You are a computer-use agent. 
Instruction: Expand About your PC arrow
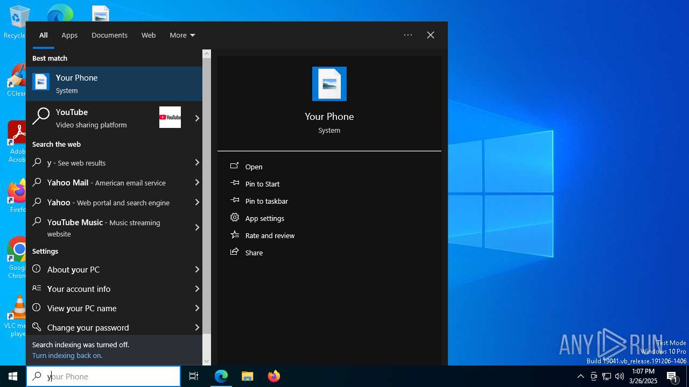point(197,269)
